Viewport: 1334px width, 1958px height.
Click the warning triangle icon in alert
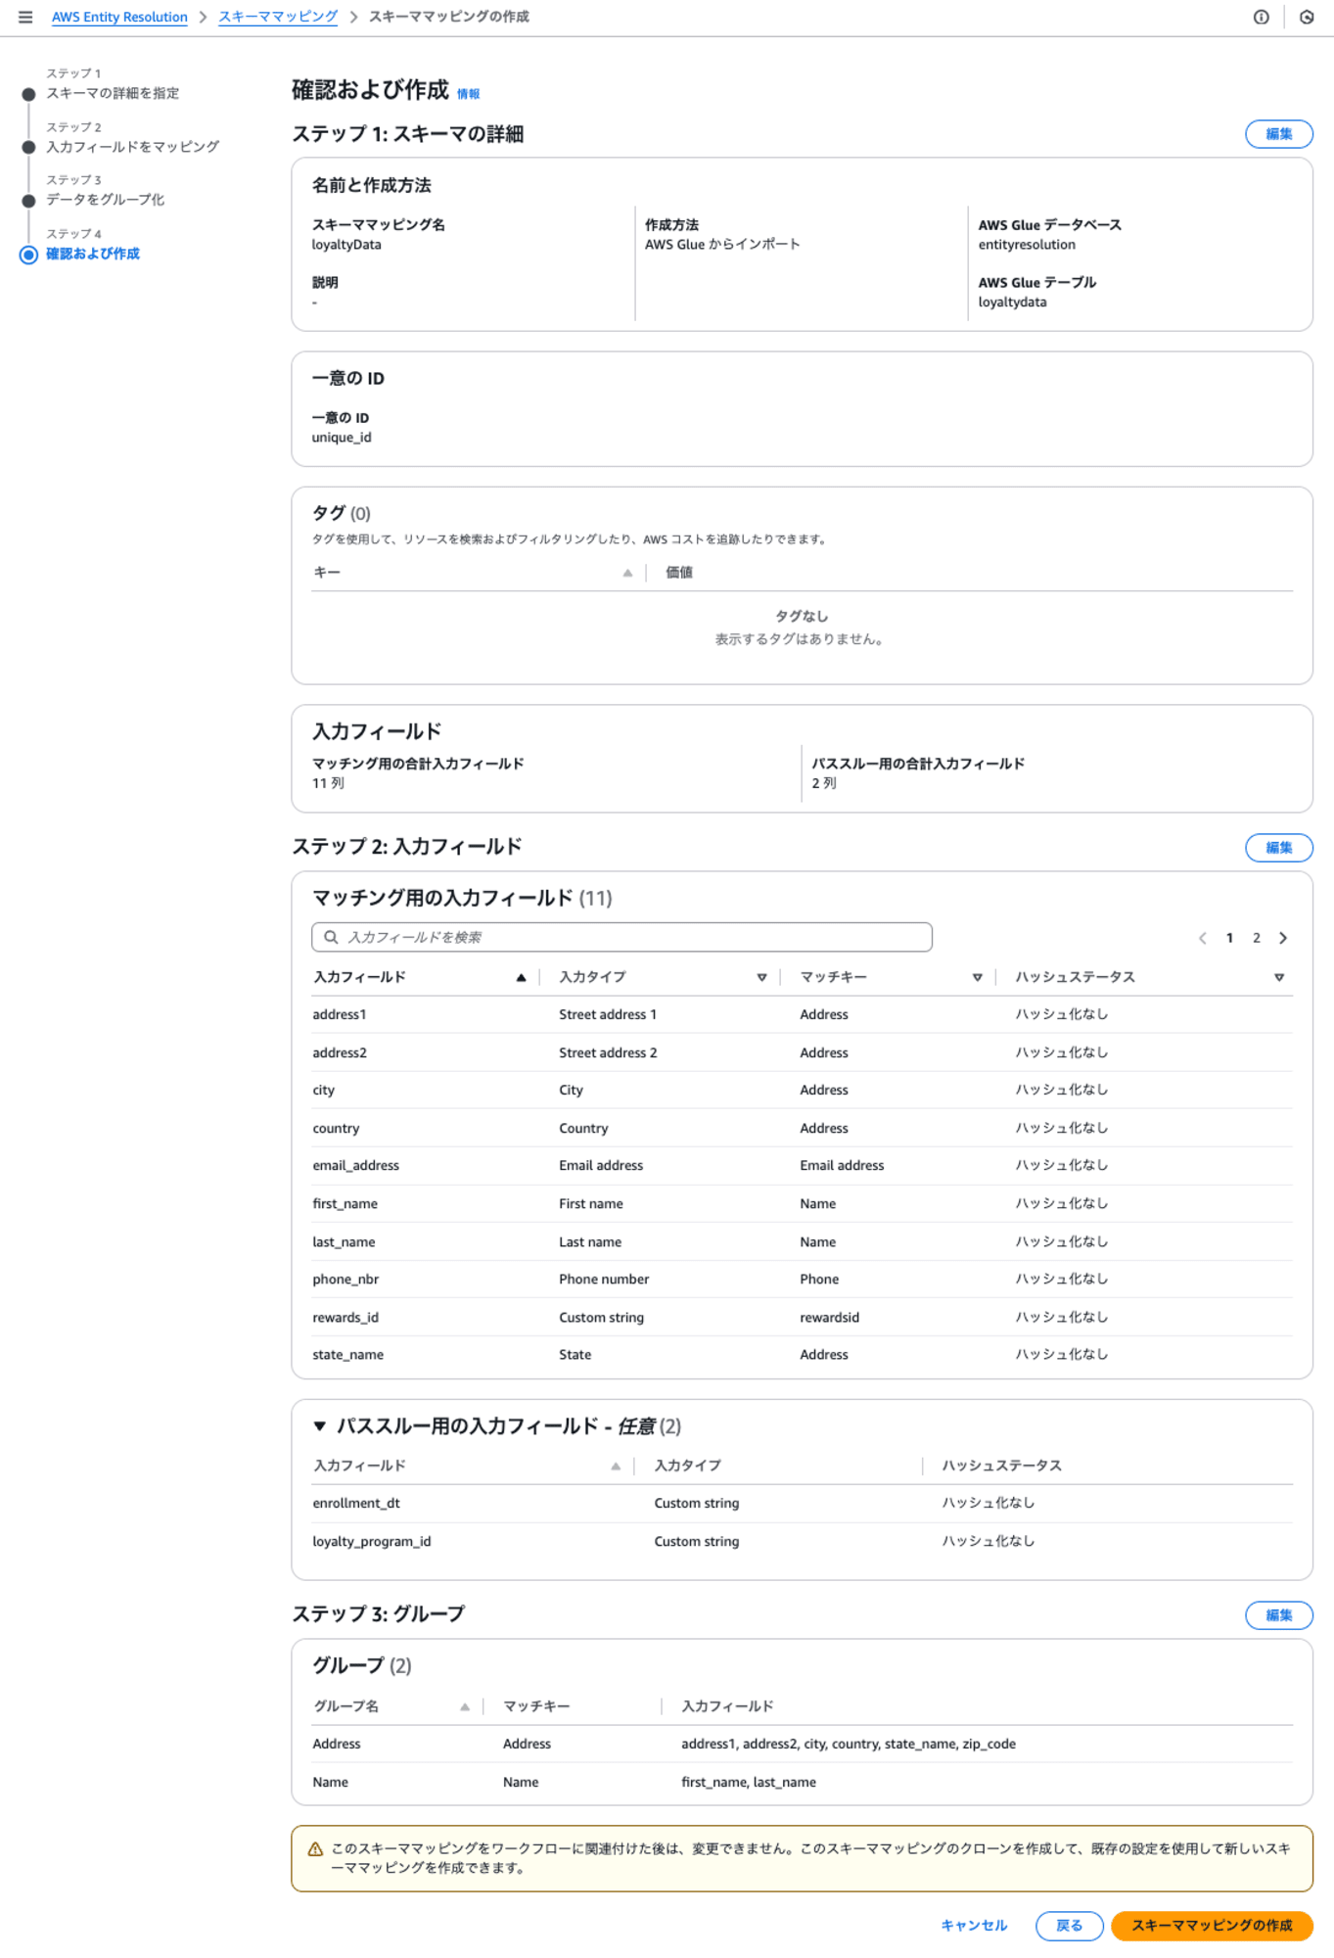point(315,1849)
